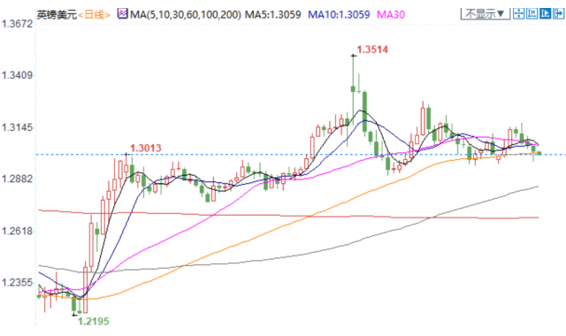Click the second chart-scale toolbar icon
Viewport: 566px width, 336px height.
click(532, 14)
